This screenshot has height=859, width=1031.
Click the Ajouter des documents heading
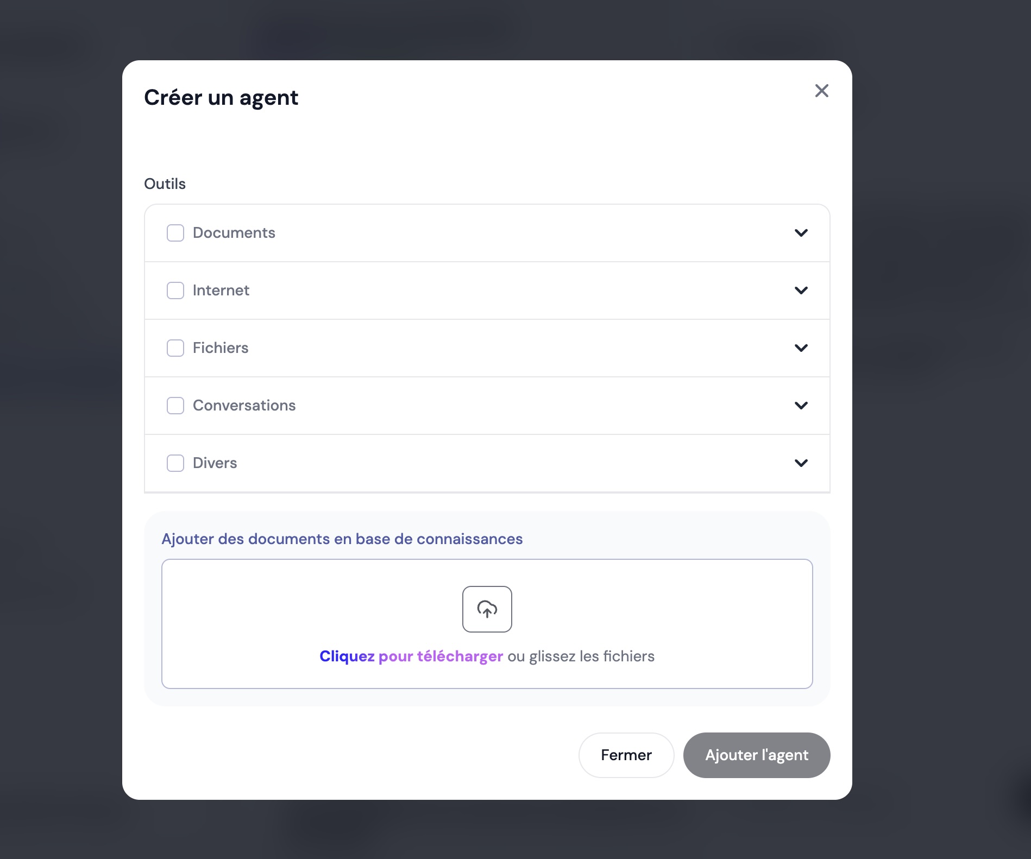pos(341,539)
